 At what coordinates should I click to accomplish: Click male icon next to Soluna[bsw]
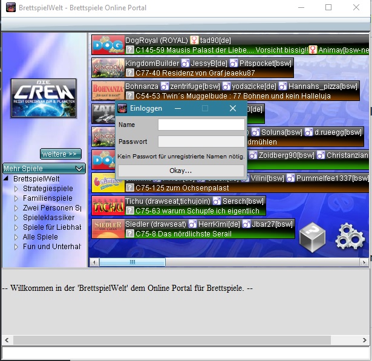click(x=255, y=132)
